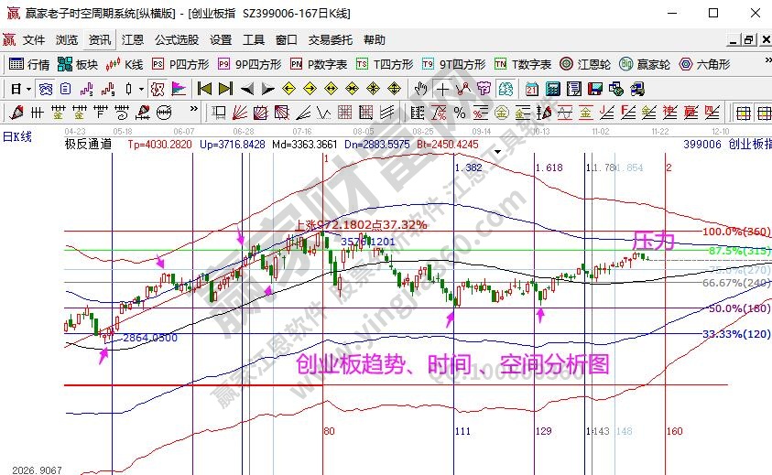Open the 六角形 hexagon tool
Screen dimensions: 772x475
[x=703, y=64]
